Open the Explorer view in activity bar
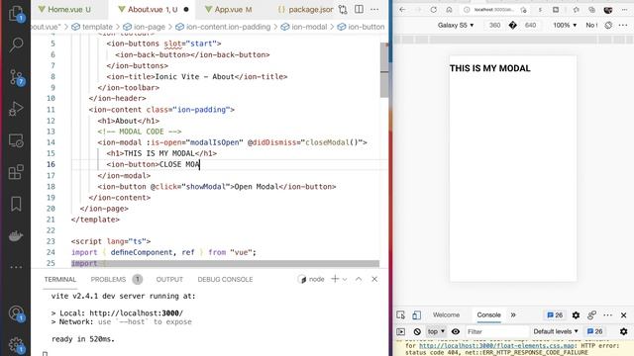This screenshot has width=634, height=356. [16, 13]
